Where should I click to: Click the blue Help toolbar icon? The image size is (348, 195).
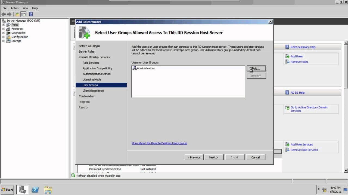click(31, 14)
